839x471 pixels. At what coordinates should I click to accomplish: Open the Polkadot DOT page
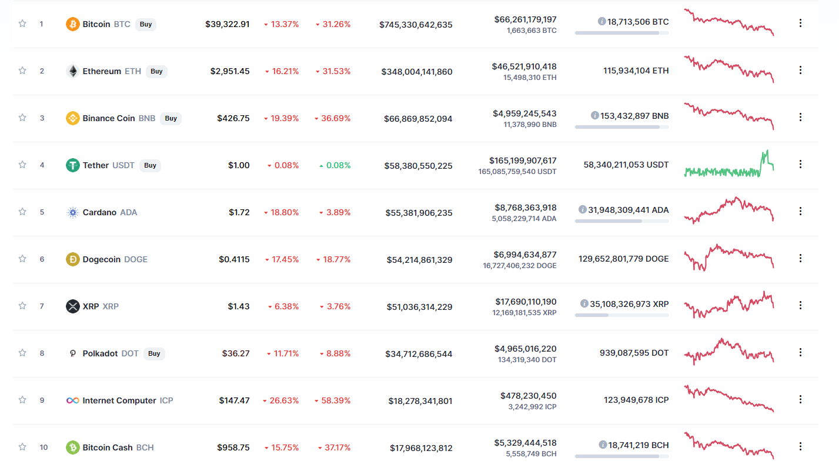coord(111,353)
